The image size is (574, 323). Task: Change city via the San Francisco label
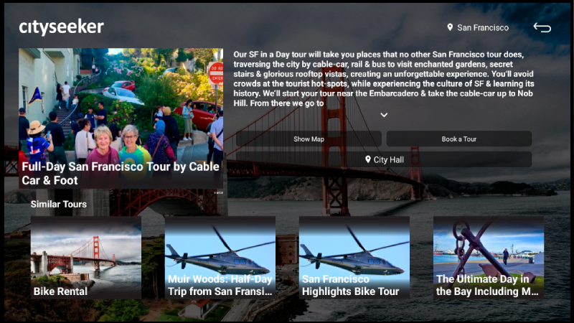pos(483,27)
